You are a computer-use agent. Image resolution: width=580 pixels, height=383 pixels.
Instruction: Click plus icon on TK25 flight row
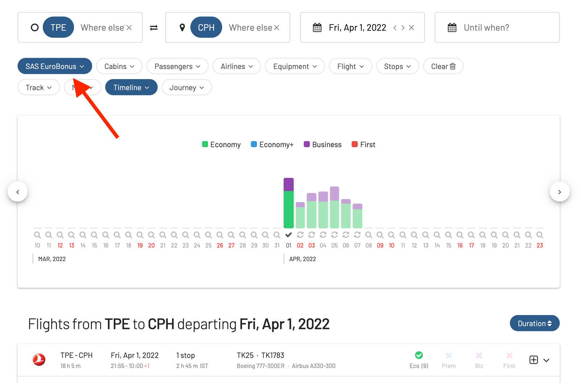click(x=534, y=360)
